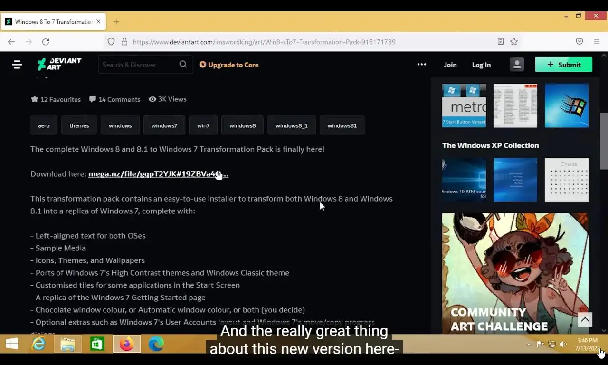
Task: Open the white text list thumbnail
Action: [515, 106]
